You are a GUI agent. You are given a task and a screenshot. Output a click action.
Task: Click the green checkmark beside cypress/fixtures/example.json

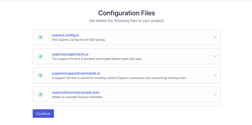pyautogui.click(x=40, y=94)
